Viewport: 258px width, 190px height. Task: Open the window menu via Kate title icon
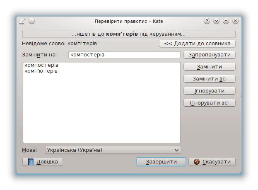(22, 21)
